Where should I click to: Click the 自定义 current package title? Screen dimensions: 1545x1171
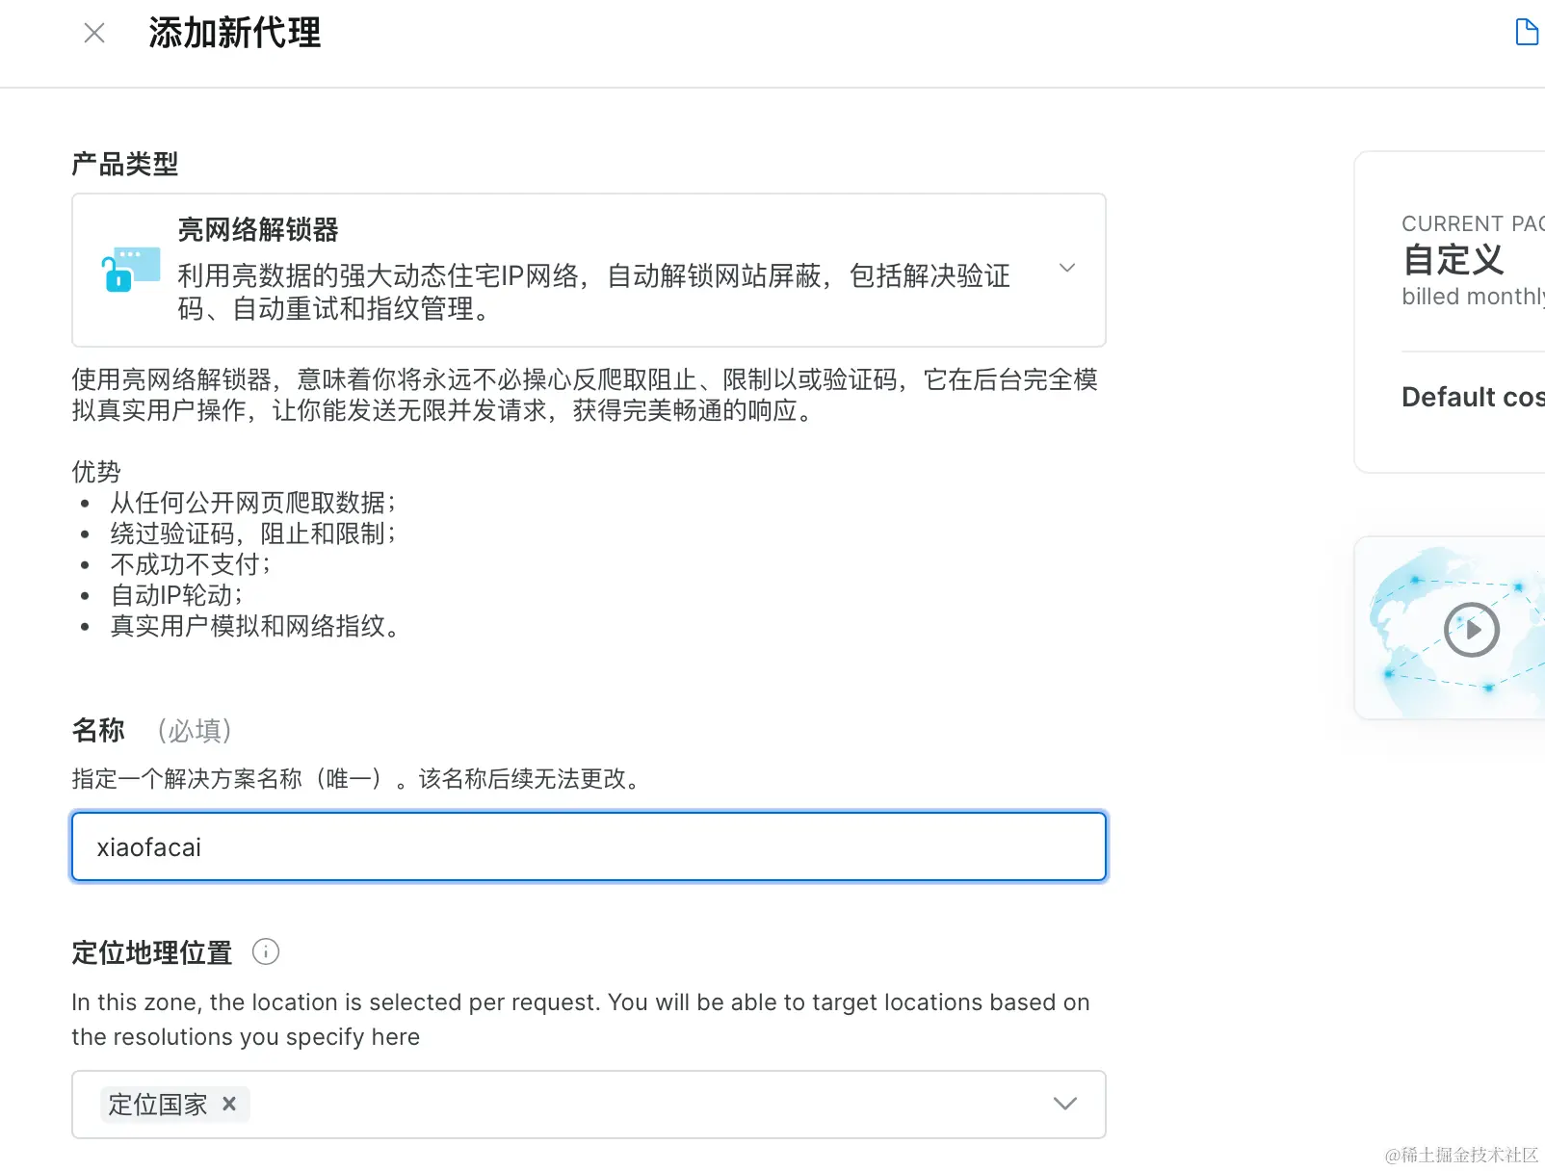pos(1453,260)
